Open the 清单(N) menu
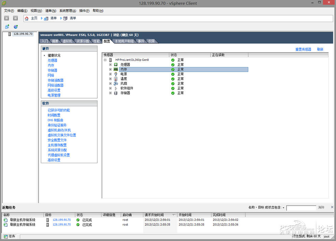The width and height of the screenshot is (336, 241). [x=50, y=11]
